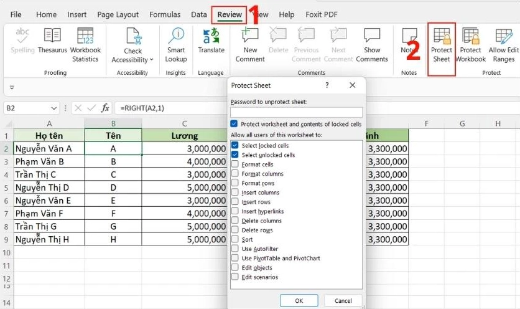The height and width of the screenshot is (309, 520).
Task: Open the Translate tool
Action: [211, 40]
